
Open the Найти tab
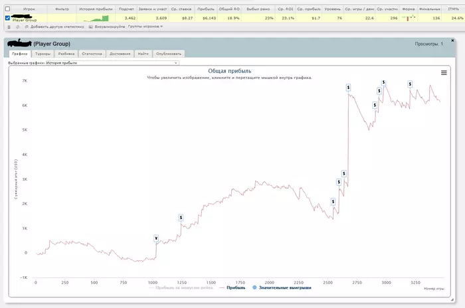point(143,54)
